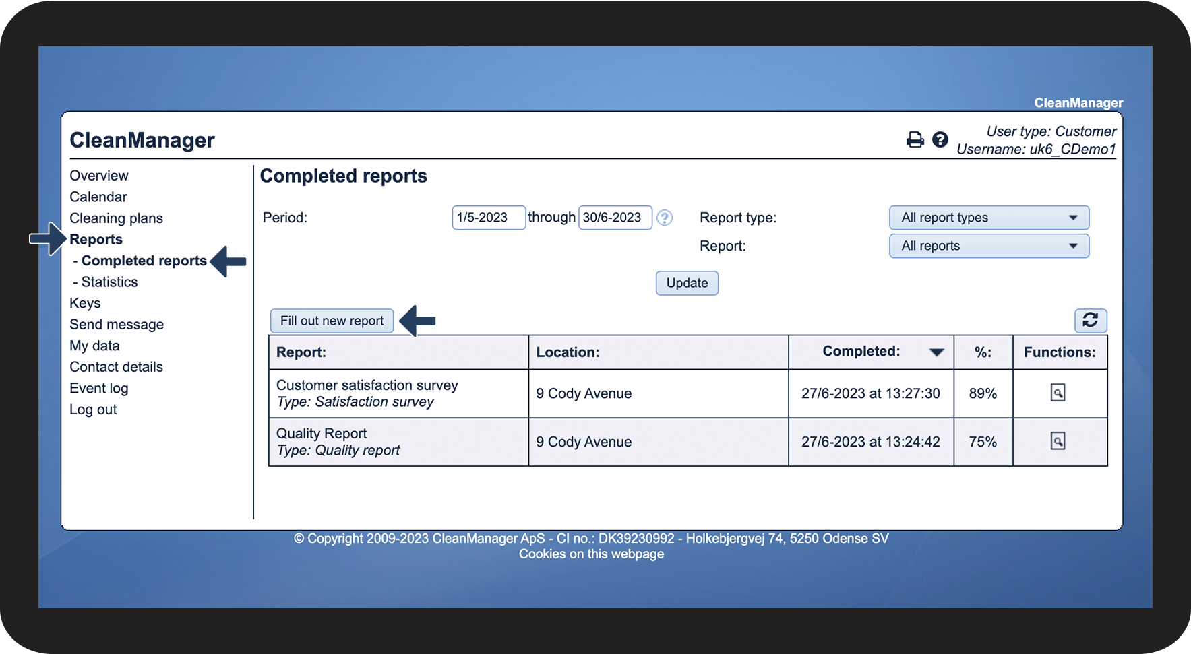1191x654 pixels.
Task: Open the Event log
Action: coord(98,388)
